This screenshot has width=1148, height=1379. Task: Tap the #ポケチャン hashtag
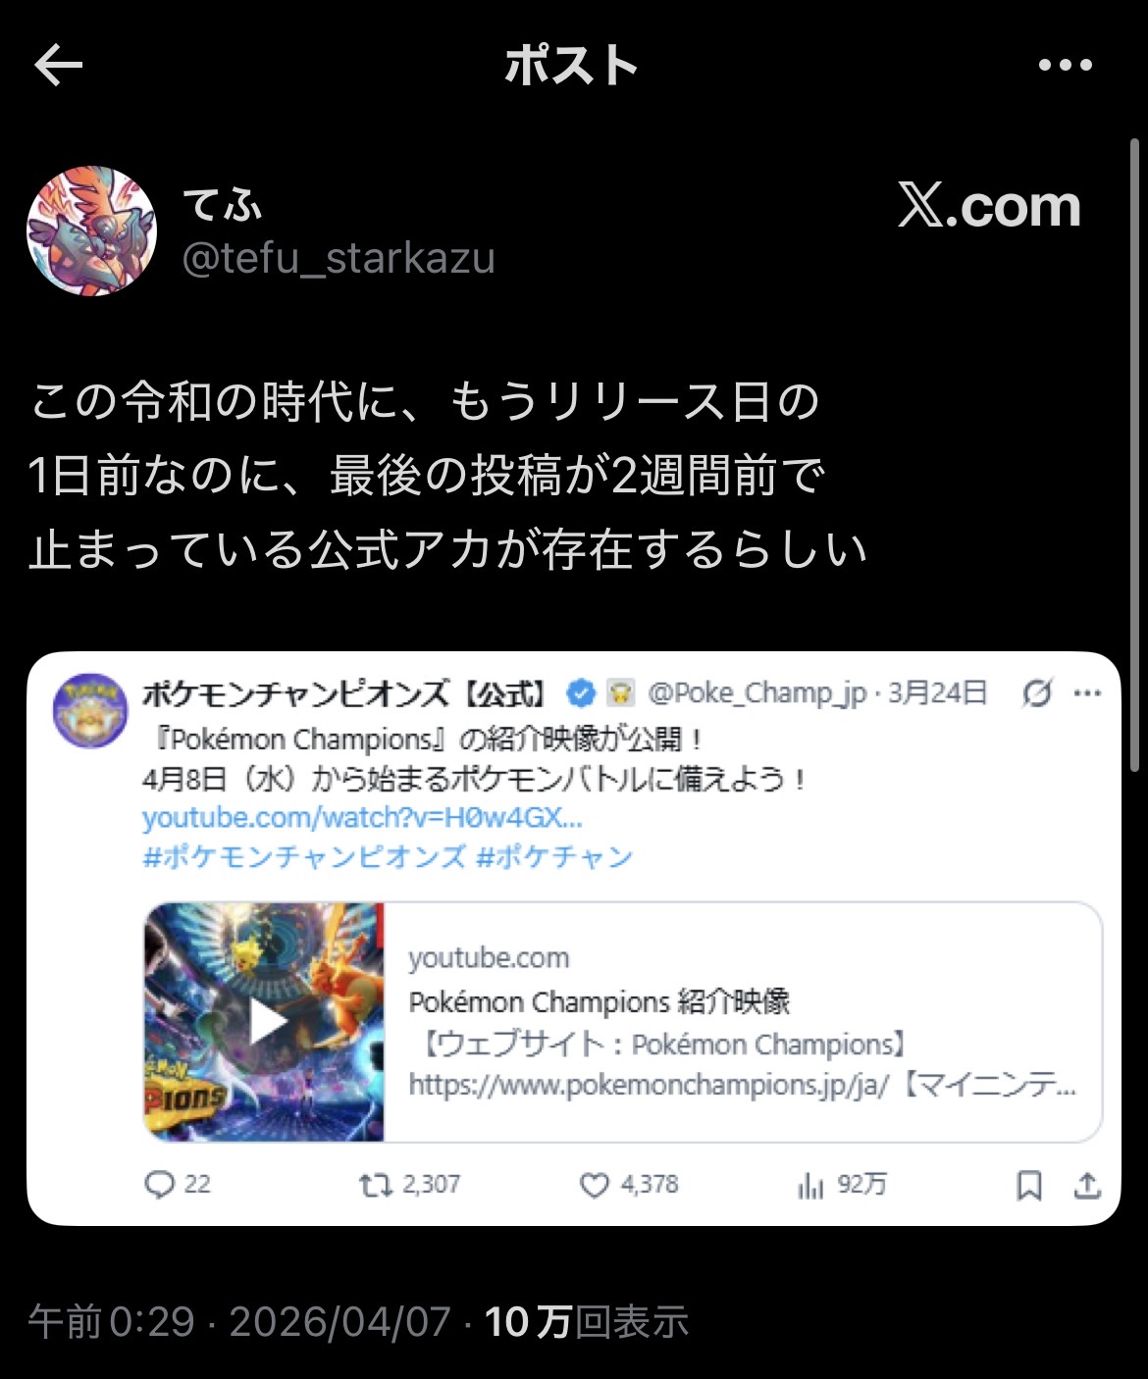click(554, 857)
